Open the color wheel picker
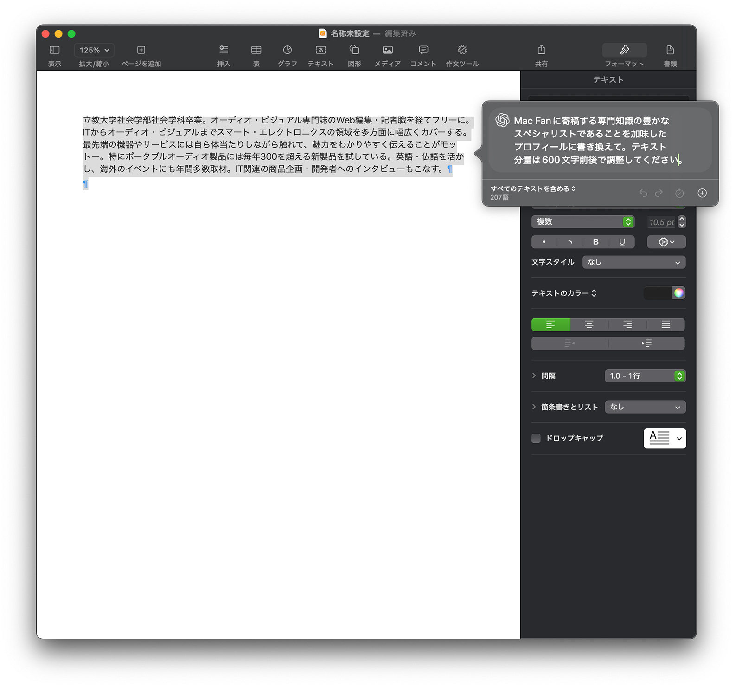 coord(678,293)
